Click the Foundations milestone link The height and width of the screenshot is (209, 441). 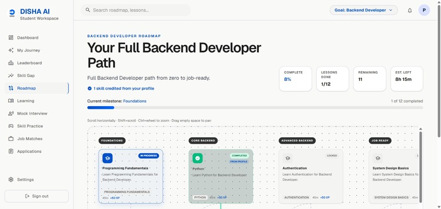point(135,101)
